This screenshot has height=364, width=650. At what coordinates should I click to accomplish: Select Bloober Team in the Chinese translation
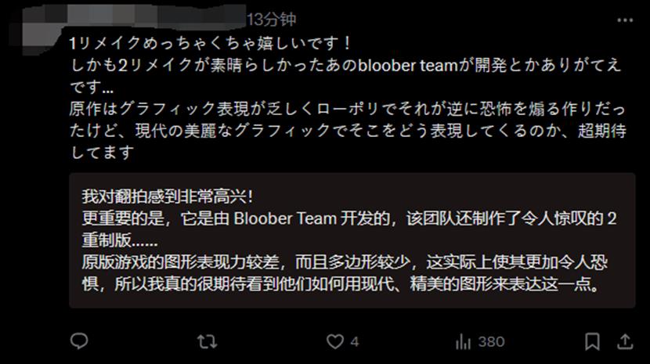285,218
